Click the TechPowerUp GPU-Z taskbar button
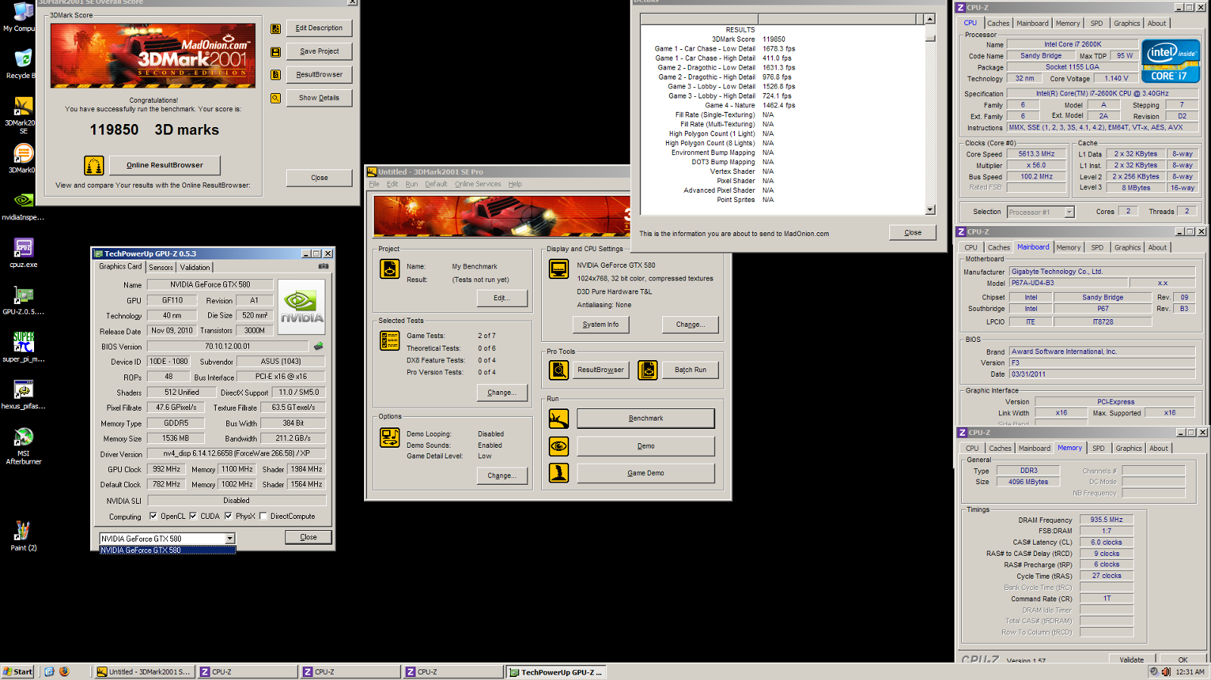 point(556,672)
